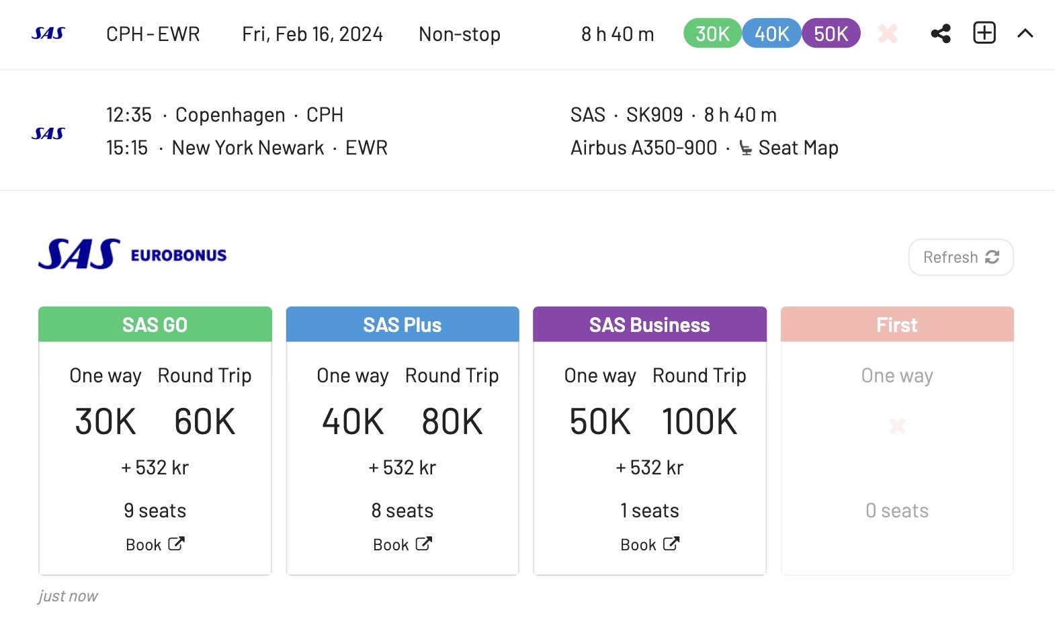The image size is (1055, 633).
Task: Click '0 seats' text in First card
Action: 897,511
